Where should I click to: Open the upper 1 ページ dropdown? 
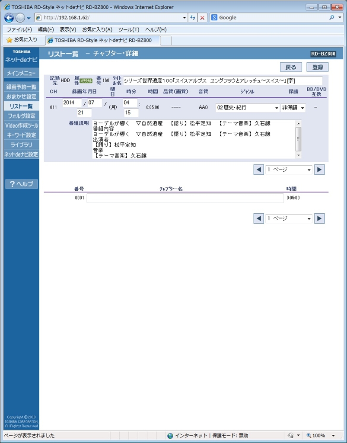[289, 170]
